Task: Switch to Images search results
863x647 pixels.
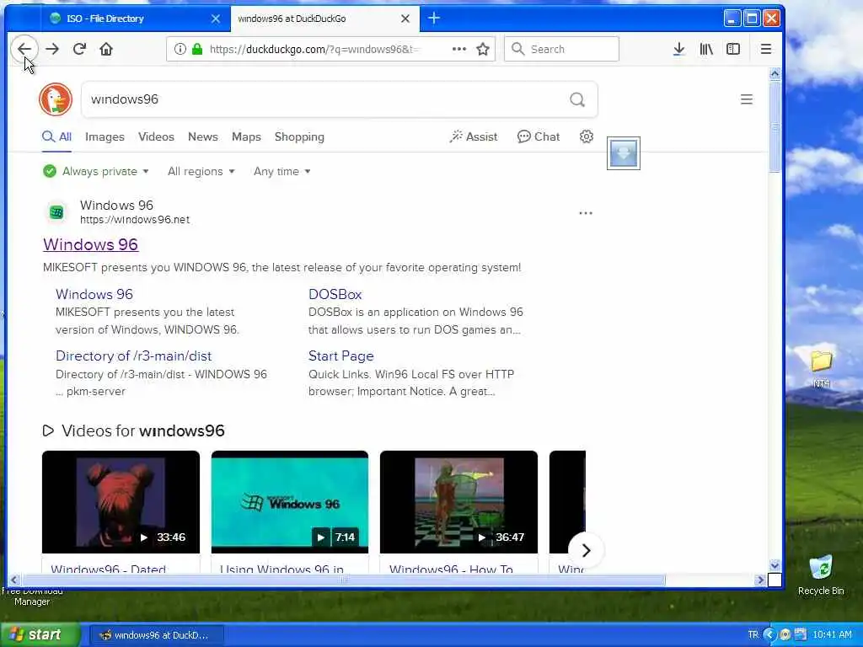Action: [105, 137]
